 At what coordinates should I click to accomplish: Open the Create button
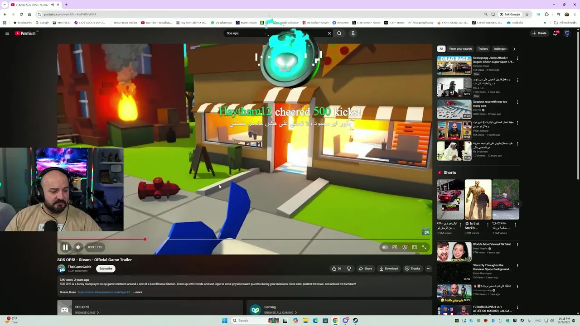(539, 33)
